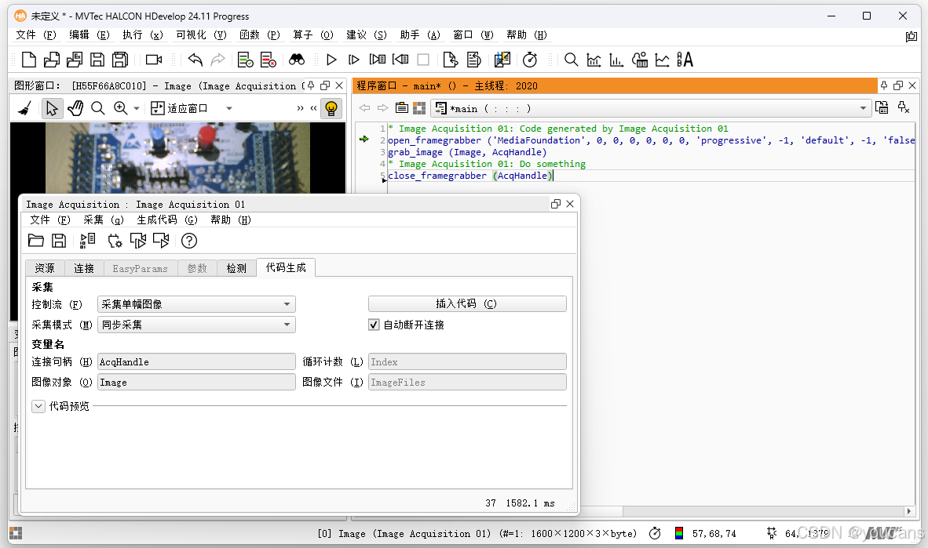The height and width of the screenshot is (548, 928).
Task: Click the Redo arrow in main toolbar
Action: pyautogui.click(x=217, y=60)
